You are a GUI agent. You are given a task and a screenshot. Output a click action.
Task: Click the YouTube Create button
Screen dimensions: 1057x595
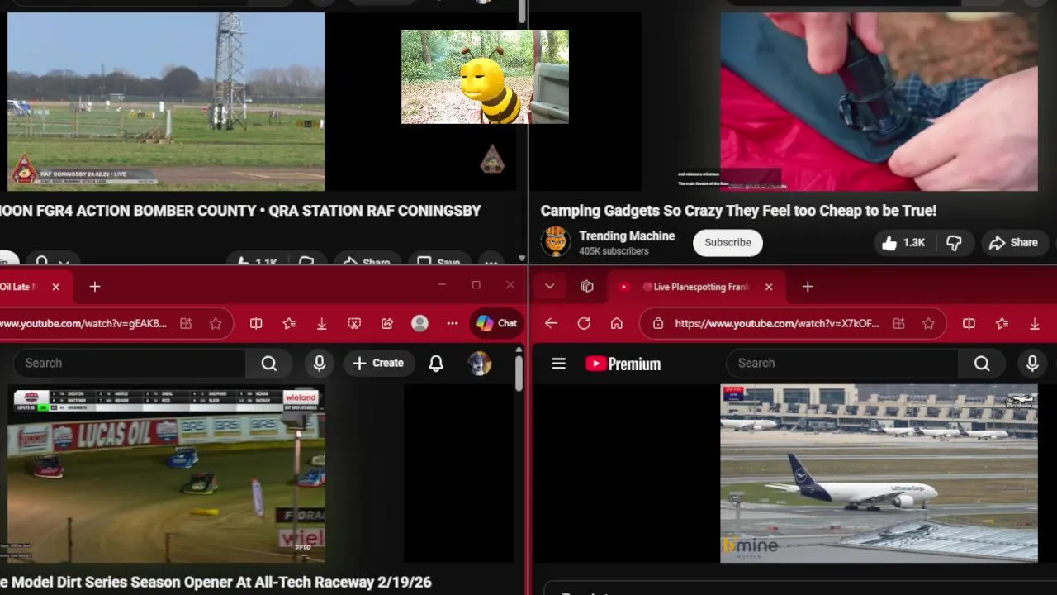[378, 363]
